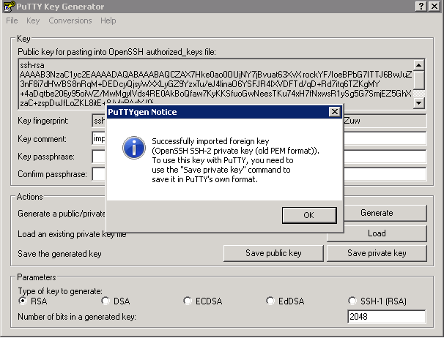Select the RSA key type radio button
The image size is (444, 338).
[23, 301]
